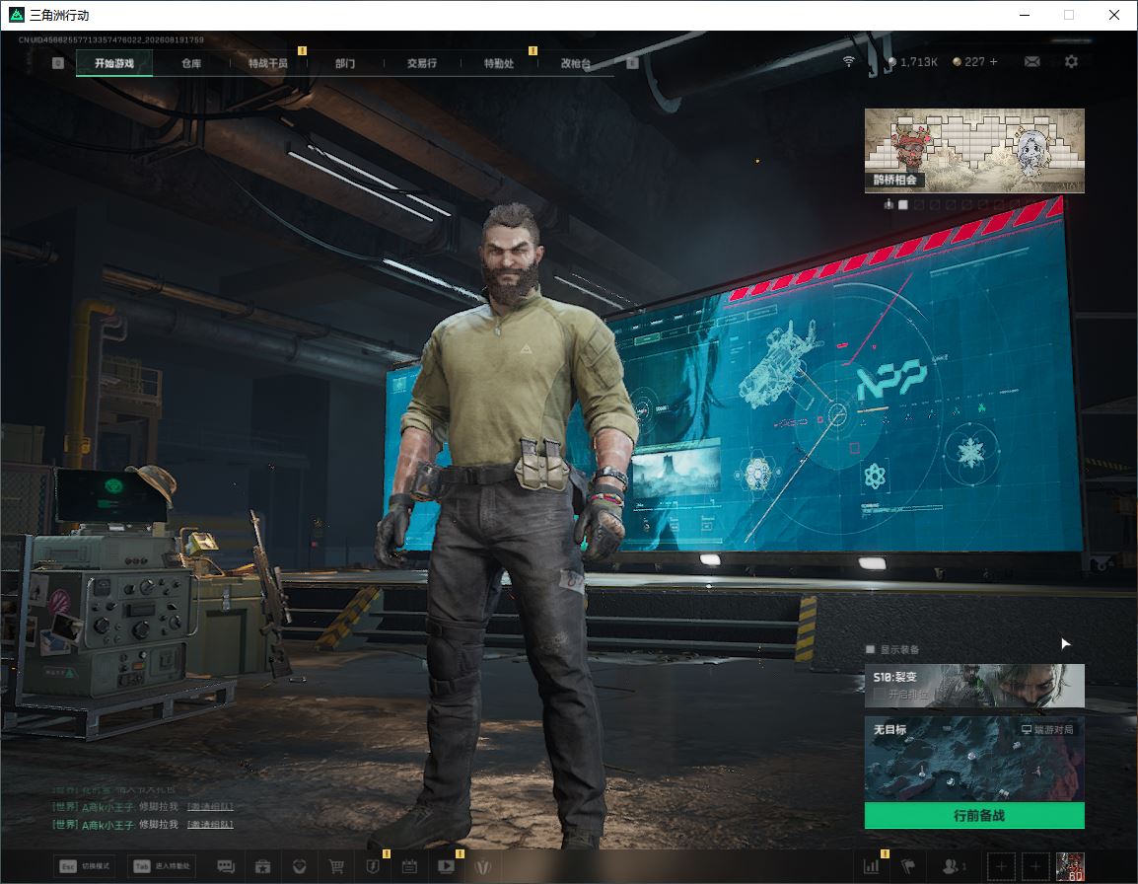
Task: Open the 特勤处 tab
Action: coord(499,63)
